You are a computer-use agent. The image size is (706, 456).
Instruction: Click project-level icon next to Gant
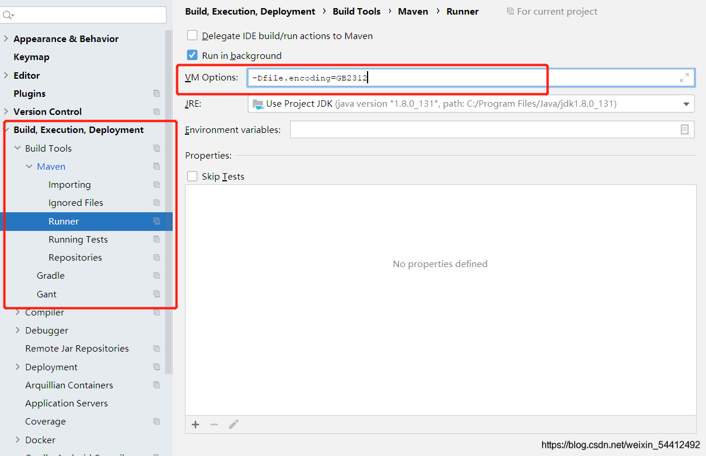coord(156,294)
